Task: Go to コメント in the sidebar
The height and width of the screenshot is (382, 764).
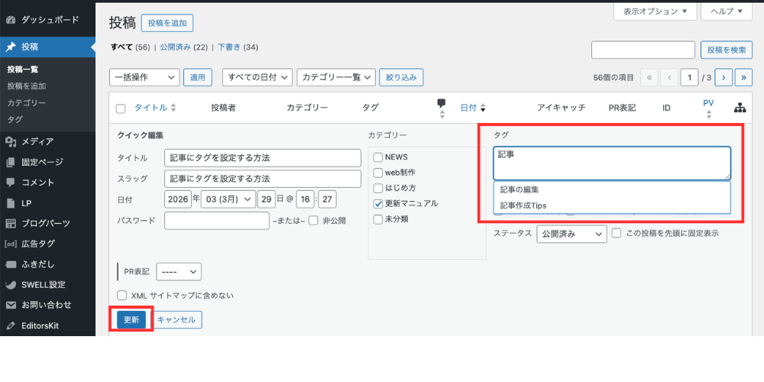Action: tap(37, 183)
